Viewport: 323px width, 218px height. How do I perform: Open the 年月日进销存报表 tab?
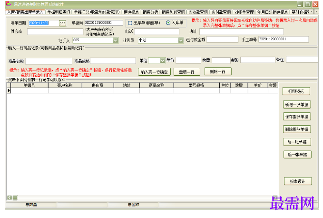coord(272,12)
